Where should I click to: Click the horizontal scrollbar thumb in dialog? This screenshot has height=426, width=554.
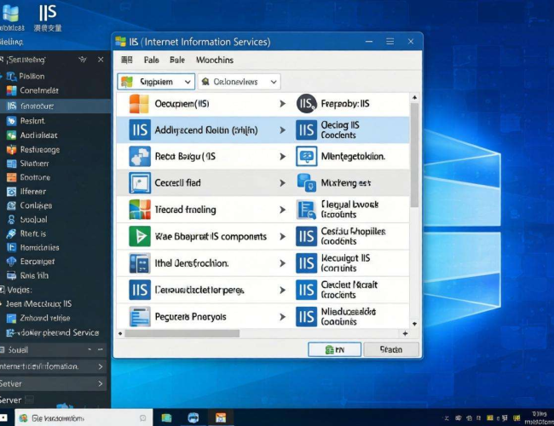click(x=182, y=333)
